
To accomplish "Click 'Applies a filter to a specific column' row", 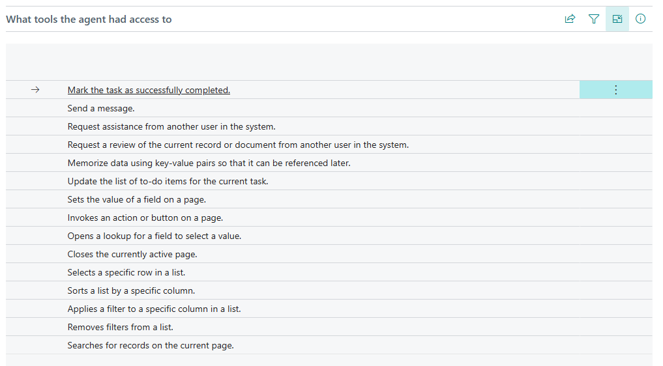I will click(x=154, y=309).
